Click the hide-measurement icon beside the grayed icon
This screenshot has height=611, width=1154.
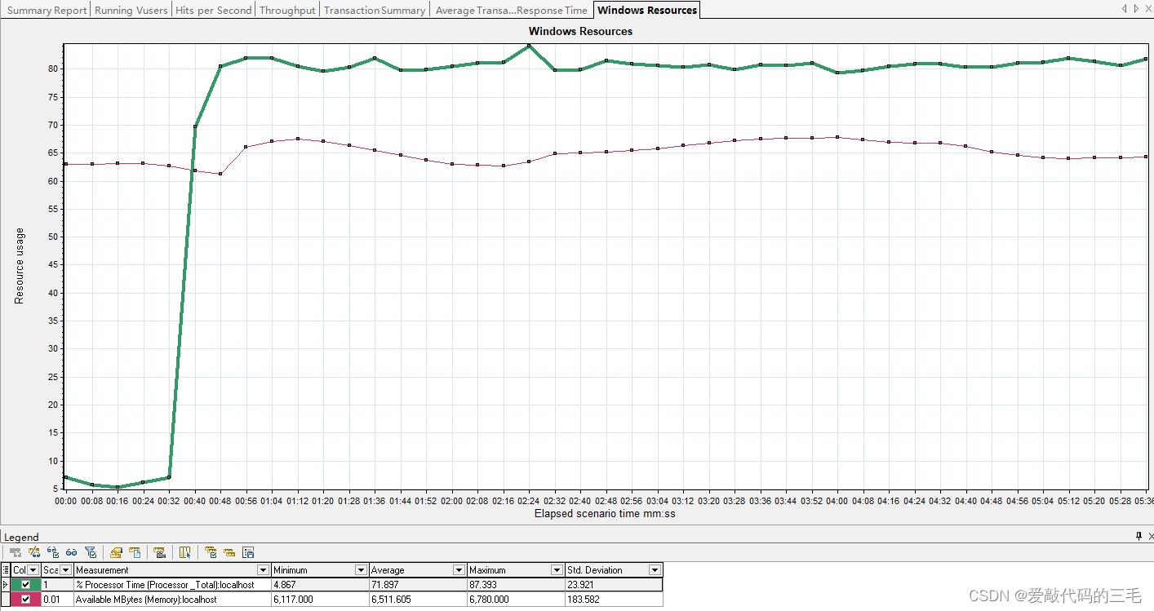pos(34,552)
